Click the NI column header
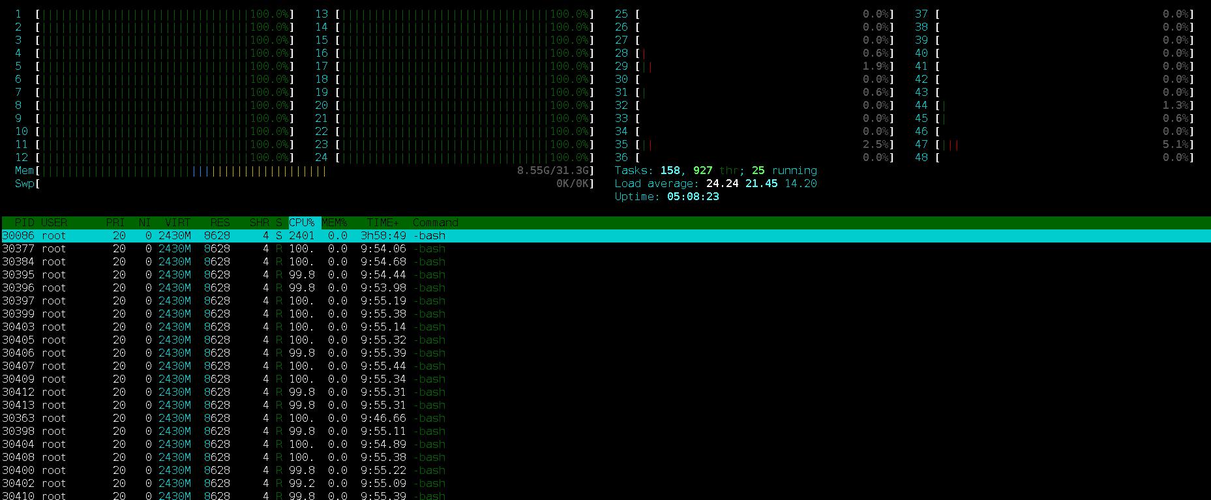 (145, 222)
